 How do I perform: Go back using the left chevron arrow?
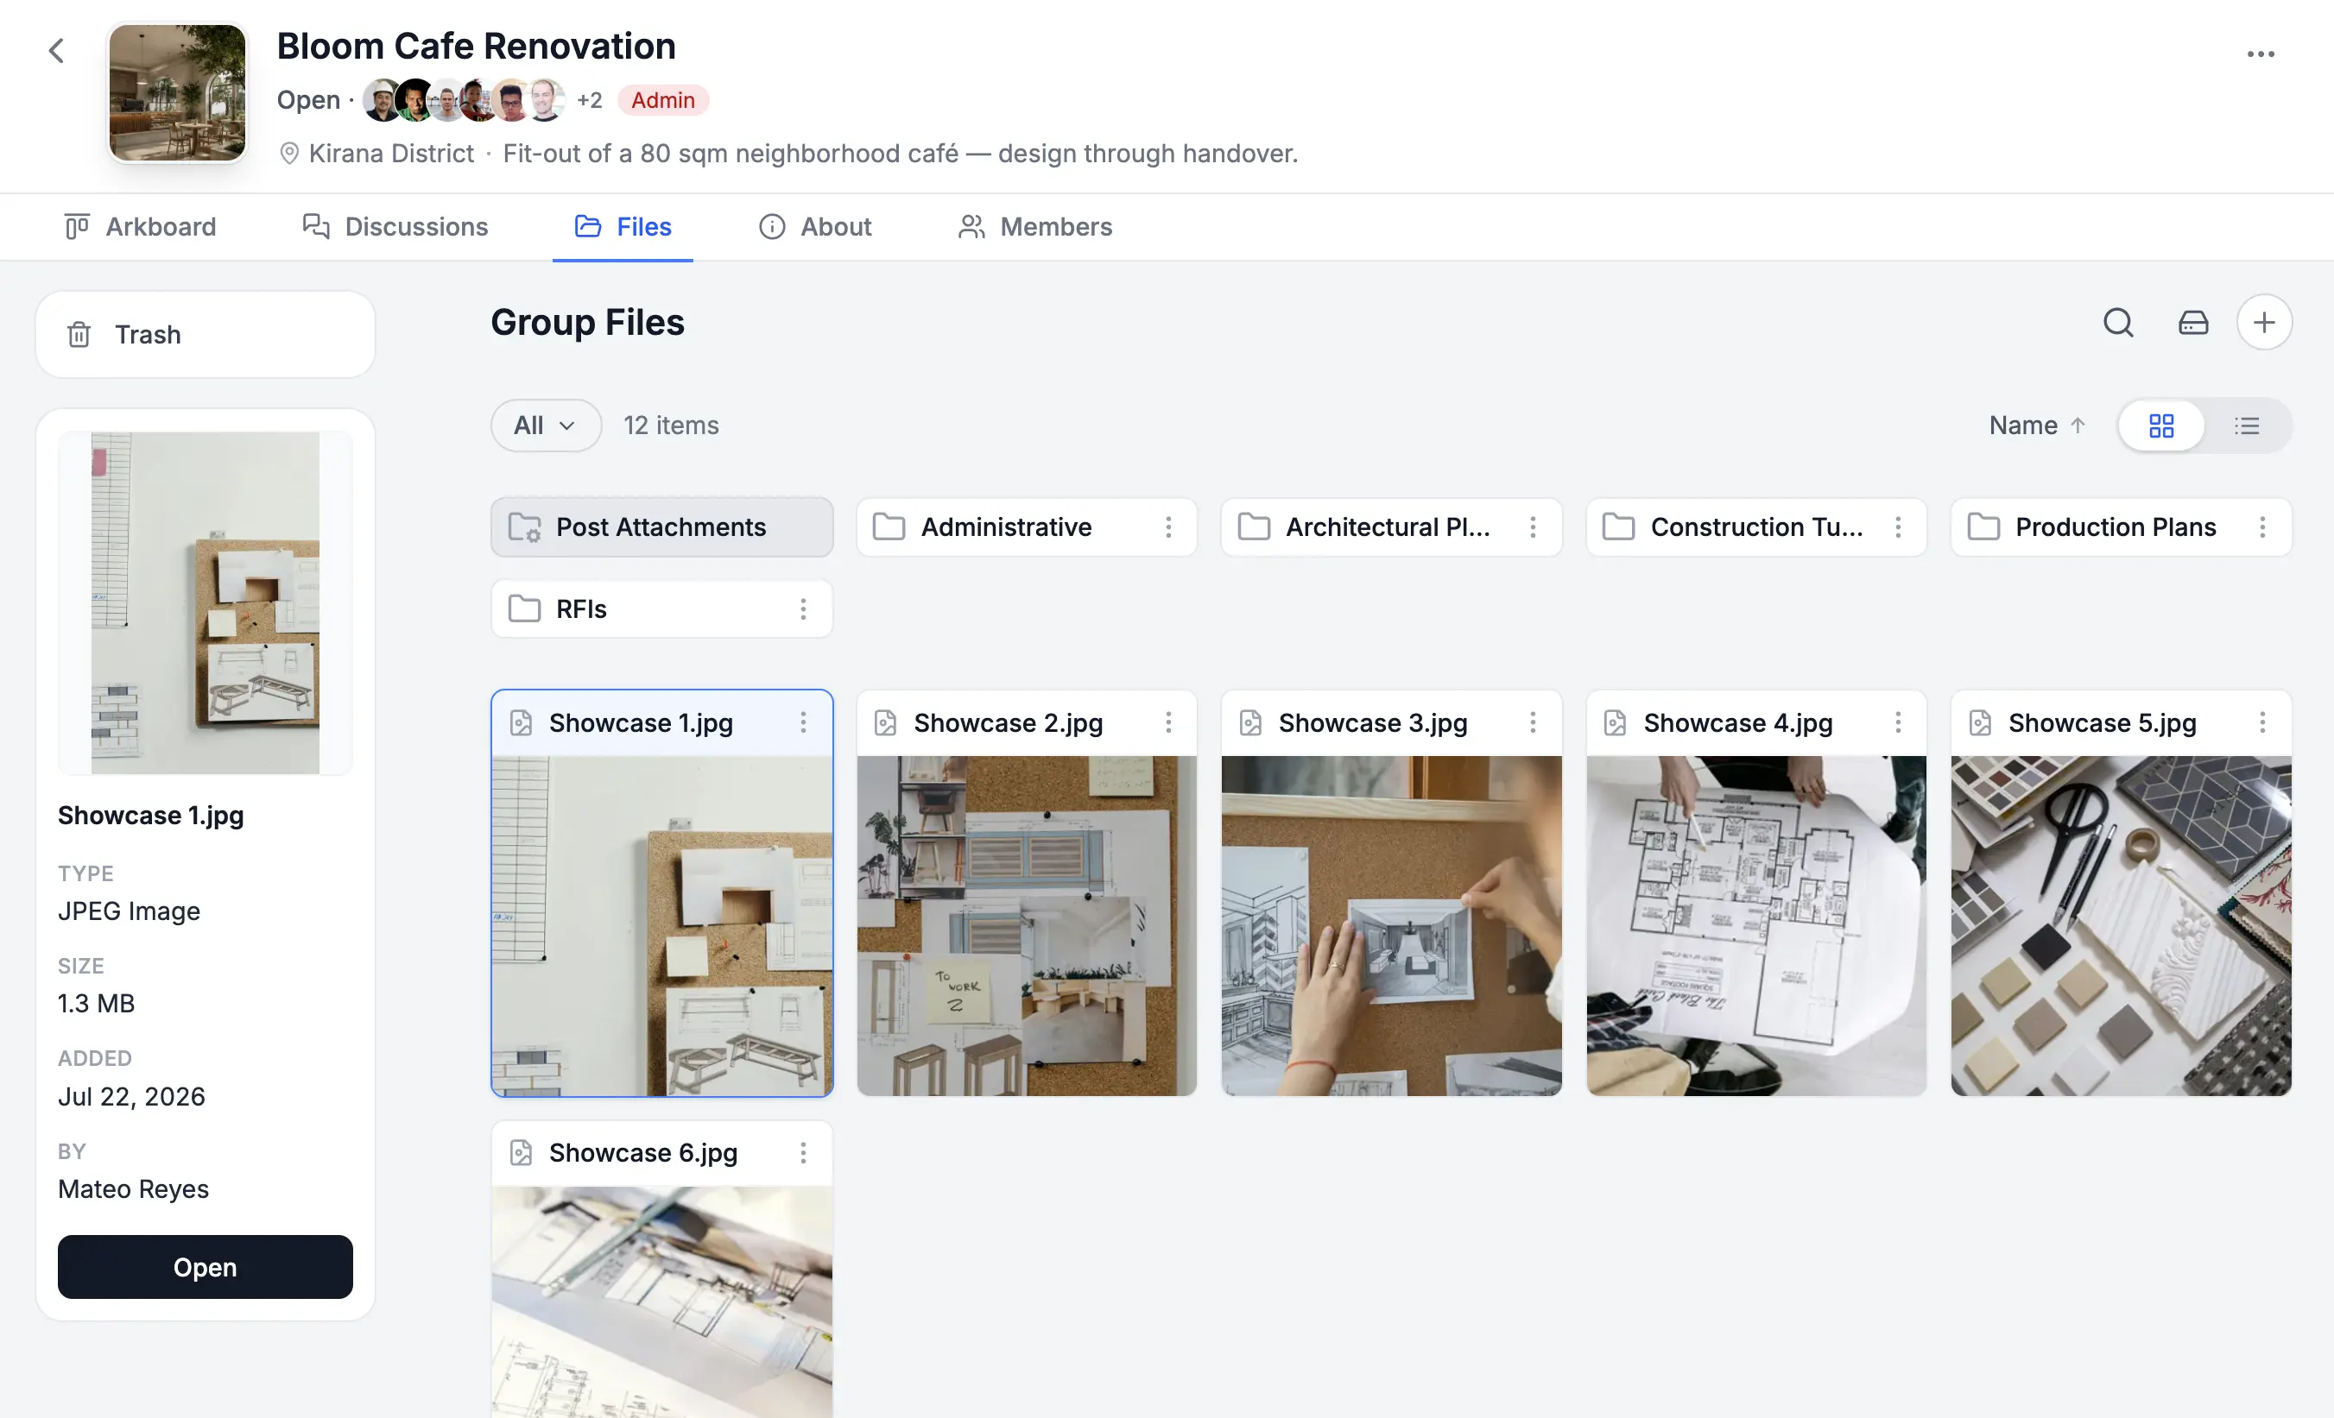coord(57,50)
